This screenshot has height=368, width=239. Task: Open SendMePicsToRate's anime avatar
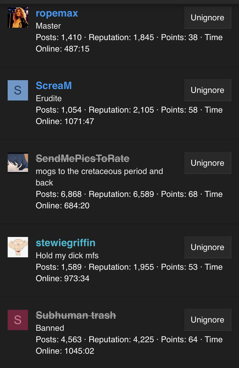click(x=18, y=163)
